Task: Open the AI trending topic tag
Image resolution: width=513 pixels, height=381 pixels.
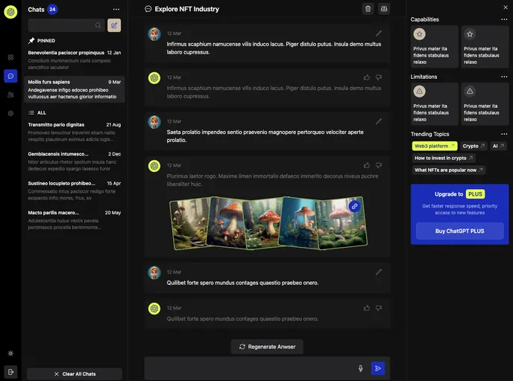Action: click(x=498, y=146)
